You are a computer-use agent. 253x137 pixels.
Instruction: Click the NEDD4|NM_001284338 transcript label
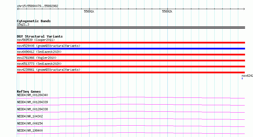click(32, 109)
